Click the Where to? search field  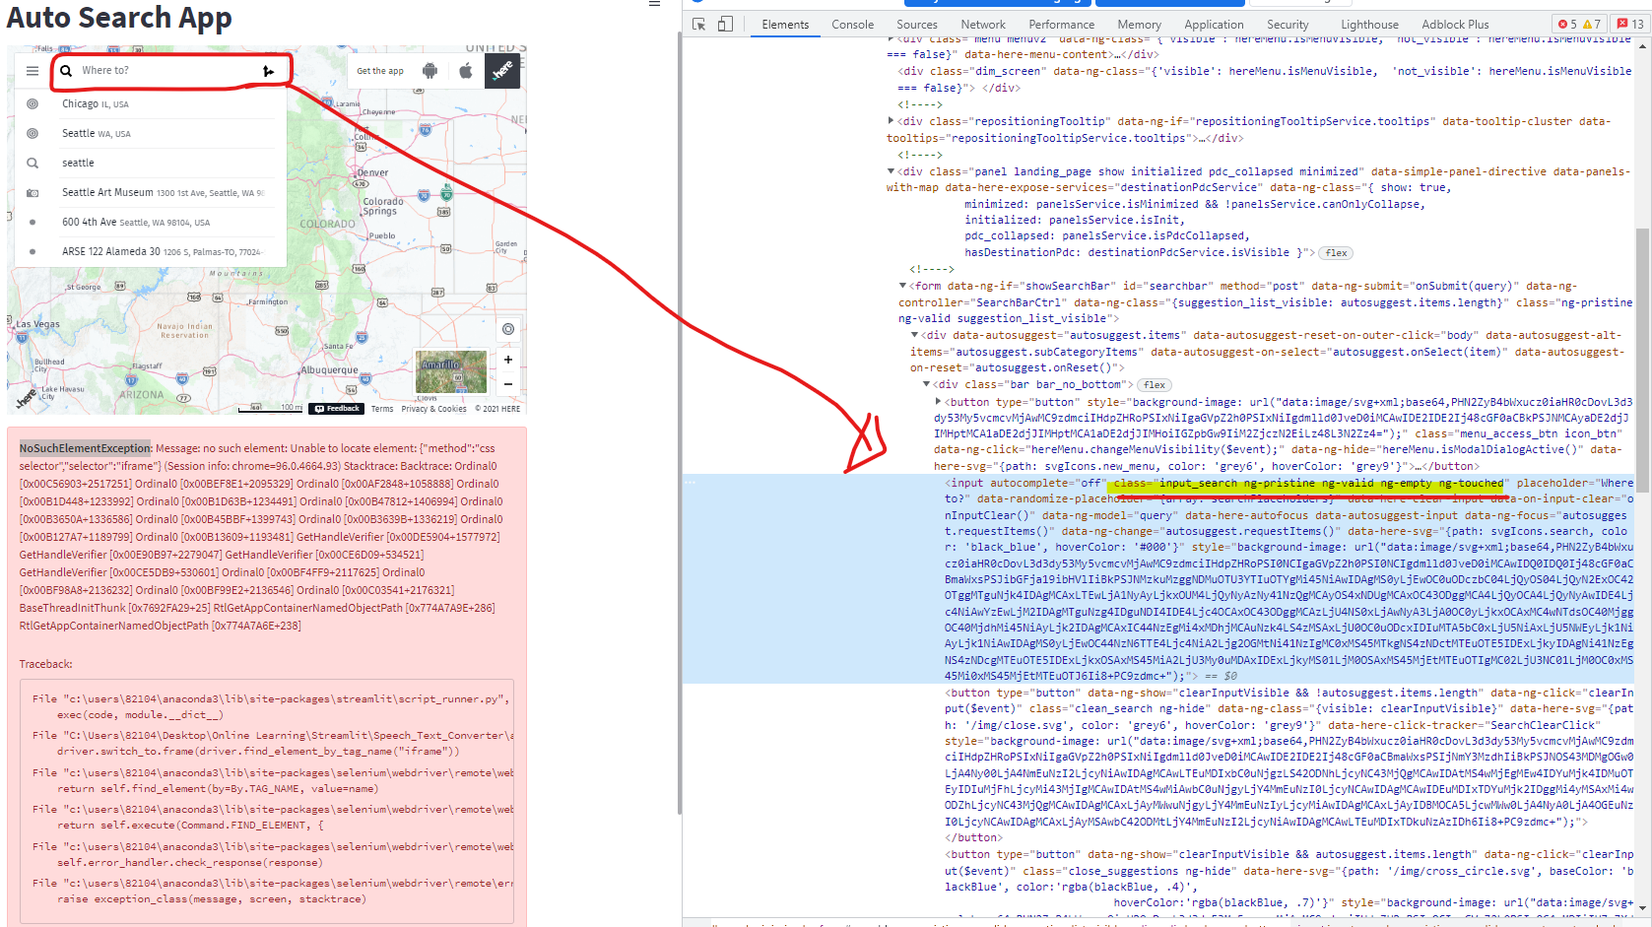[x=167, y=71]
